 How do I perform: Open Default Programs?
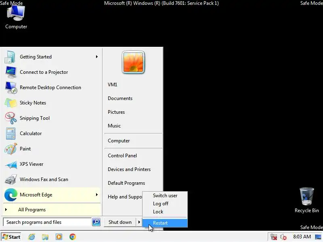point(126,183)
